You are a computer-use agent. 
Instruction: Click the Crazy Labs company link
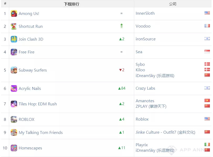(x=145, y=88)
